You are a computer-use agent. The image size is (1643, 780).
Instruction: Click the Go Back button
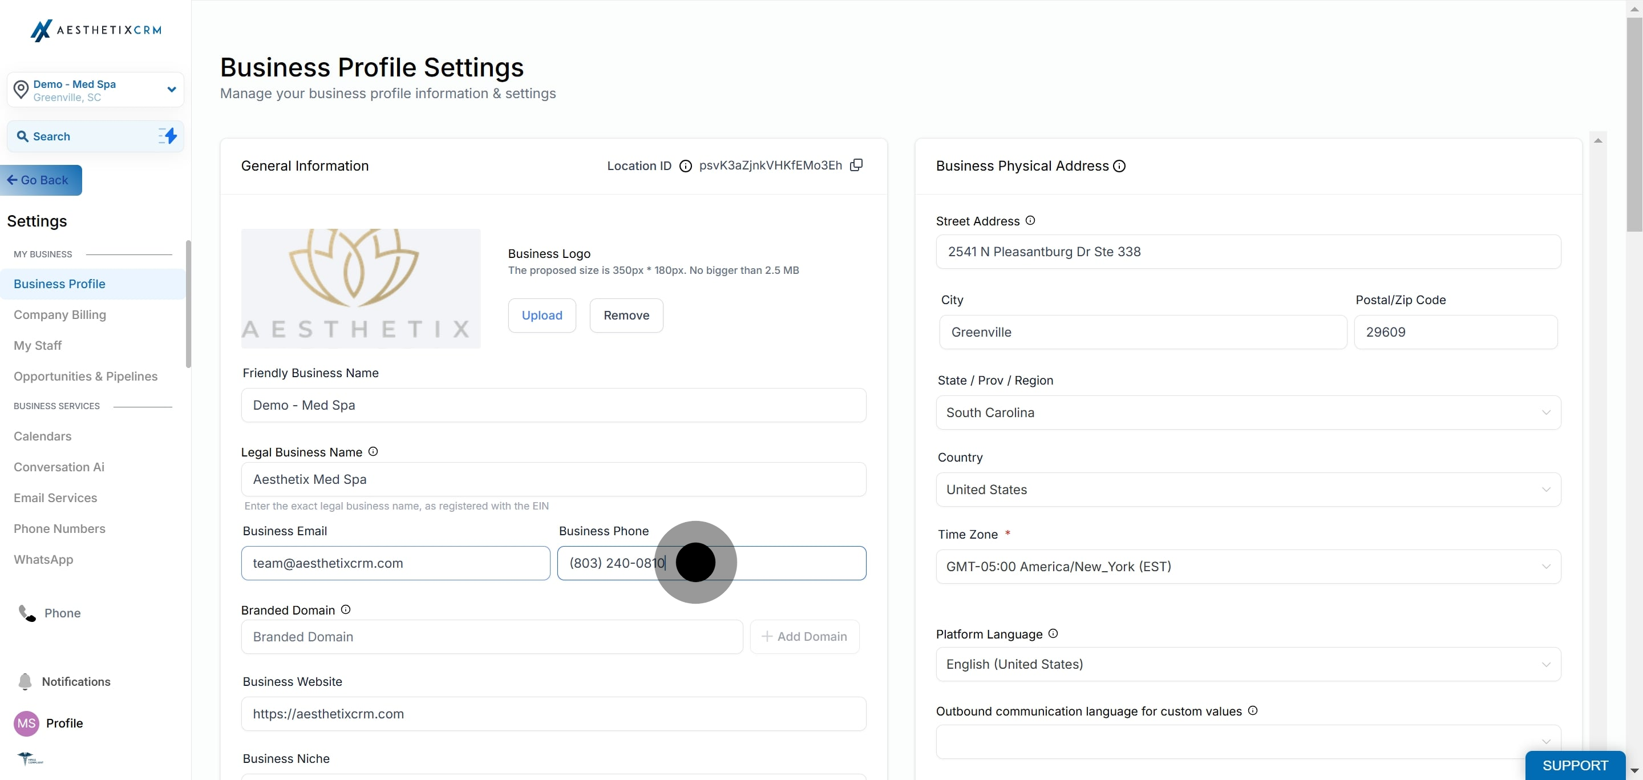41,180
